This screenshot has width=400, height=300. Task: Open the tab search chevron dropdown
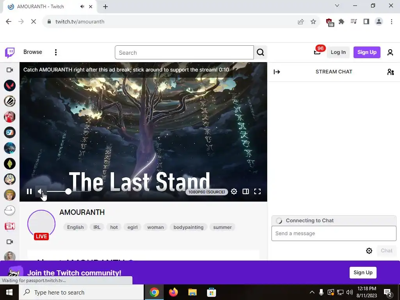(x=337, y=5)
